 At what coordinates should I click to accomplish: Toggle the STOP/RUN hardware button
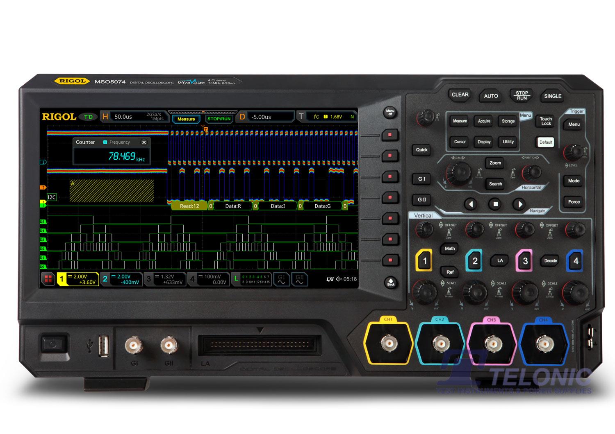(522, 95)
